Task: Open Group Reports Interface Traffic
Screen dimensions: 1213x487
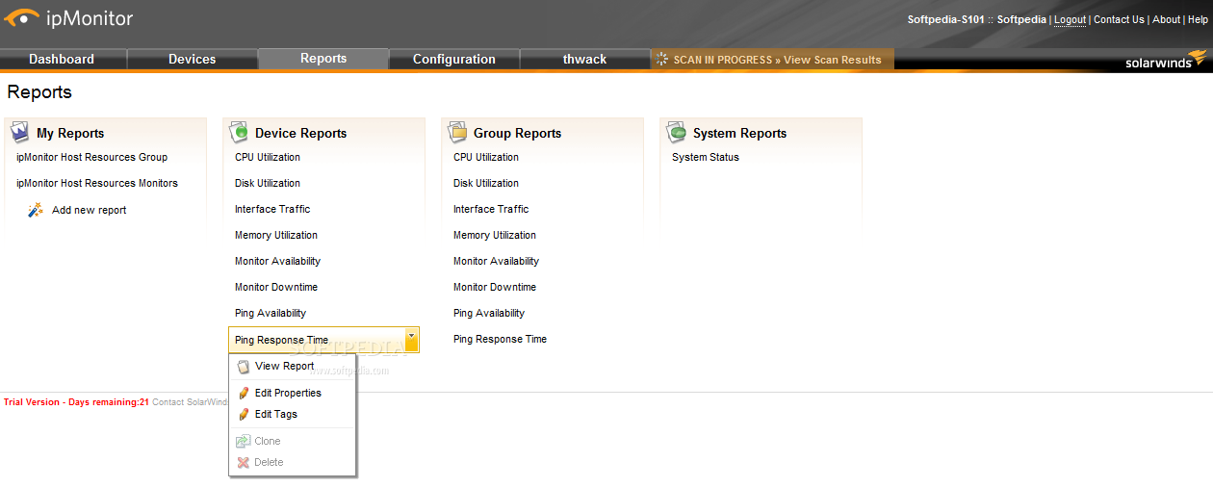Action: pyautogui.click(x=491, y=209)
